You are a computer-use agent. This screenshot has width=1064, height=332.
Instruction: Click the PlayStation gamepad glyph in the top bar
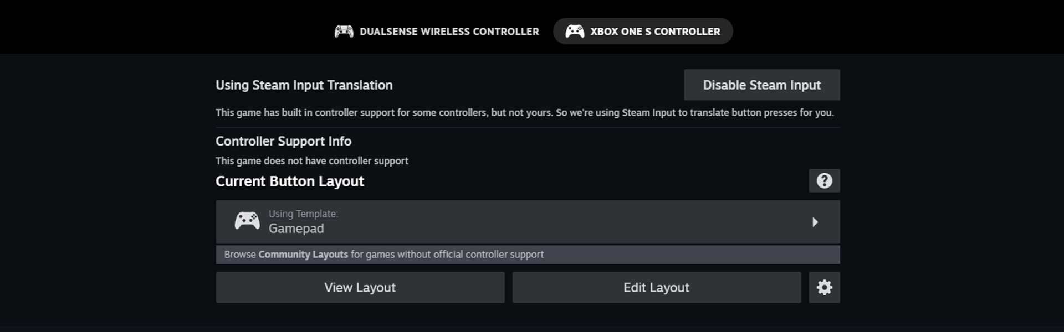pos(344,32)
